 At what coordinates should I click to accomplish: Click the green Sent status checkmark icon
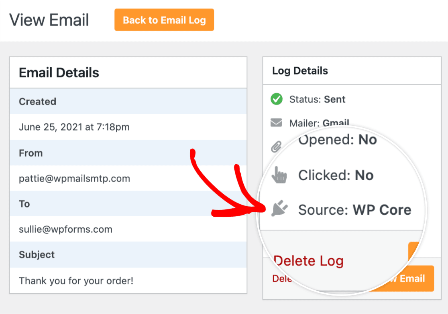tap(276, 99)
